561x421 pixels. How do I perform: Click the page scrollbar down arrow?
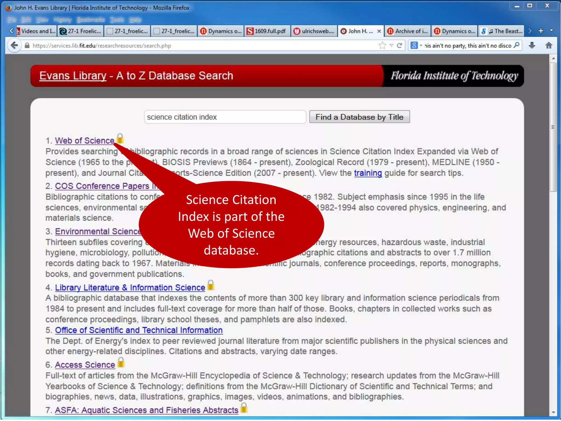pyautogui.click(x=553, y=412)
